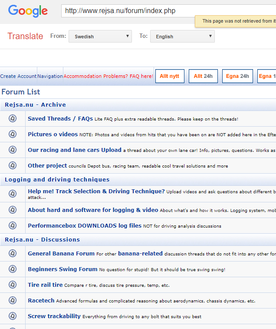Click forum icon beside Our racing and lane cars
This screenshot has height=329, width=276.
click(x=13, y=150)
